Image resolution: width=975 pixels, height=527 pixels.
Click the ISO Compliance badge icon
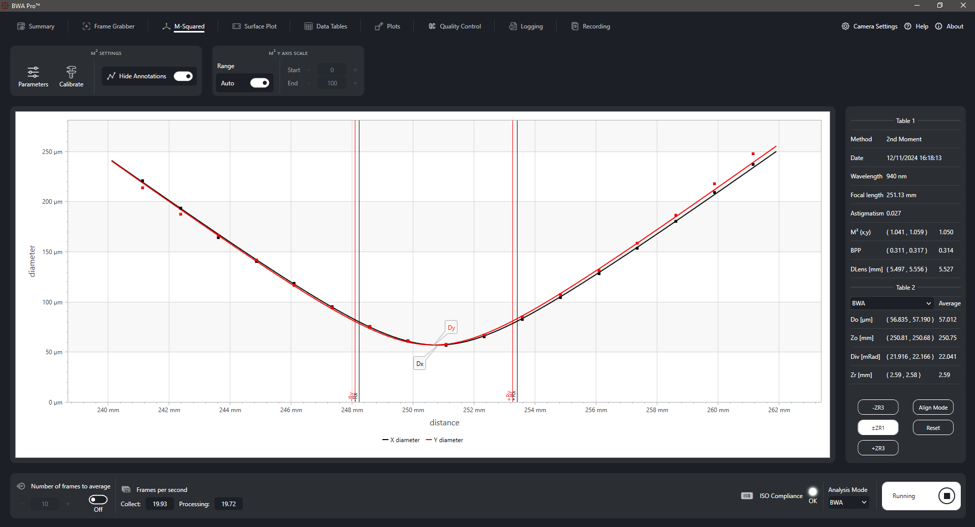click(747, 496)
